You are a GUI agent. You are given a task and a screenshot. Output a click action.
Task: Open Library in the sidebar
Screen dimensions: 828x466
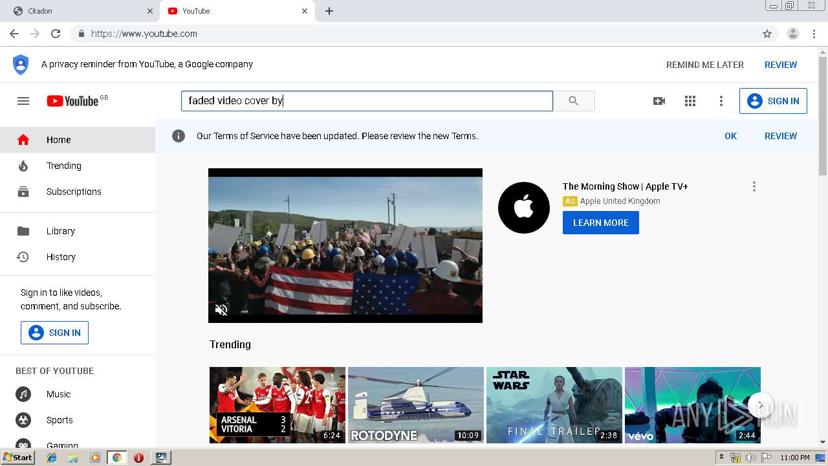click(78, 231)
